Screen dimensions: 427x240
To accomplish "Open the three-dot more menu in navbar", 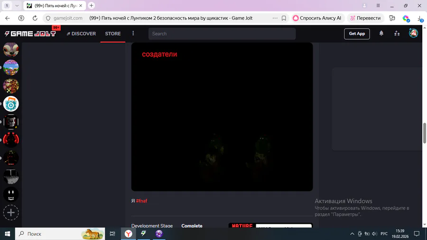I will (x=133, y=33).
